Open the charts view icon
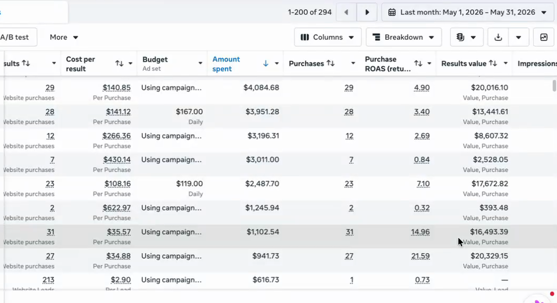 (544, 37)
